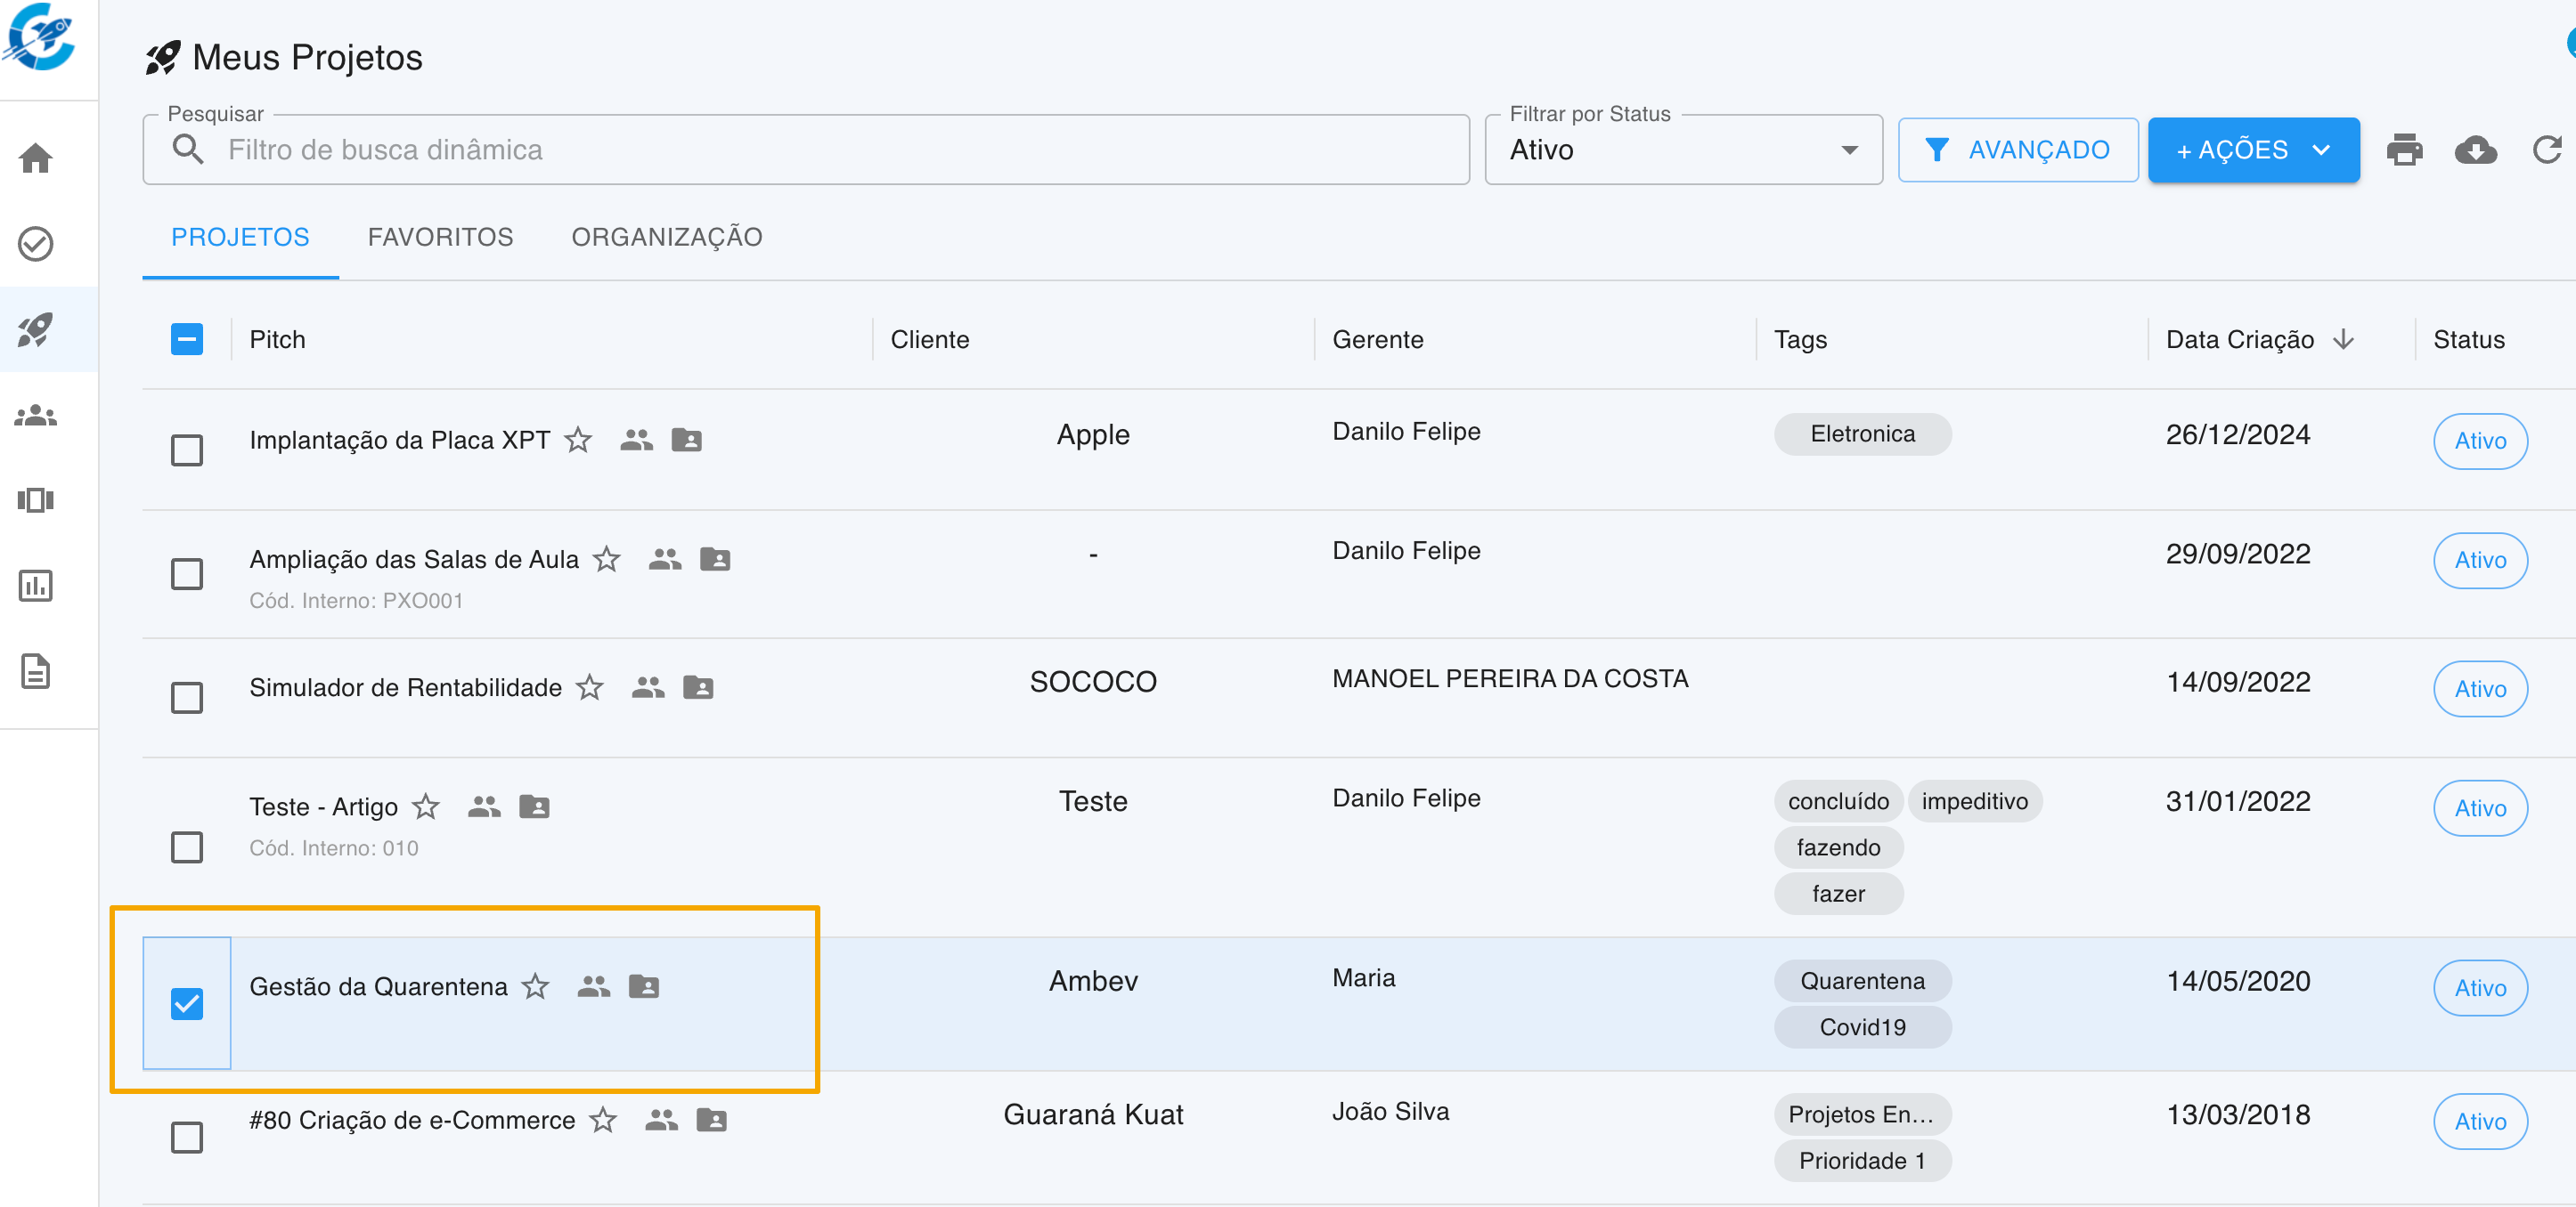Favorite Implantação da Placa XPT with star
This screenshot has width=2576, height=1207.
tap(578, 441)
